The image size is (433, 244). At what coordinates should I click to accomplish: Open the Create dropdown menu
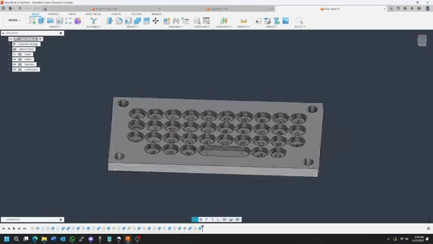pos(55,27)
